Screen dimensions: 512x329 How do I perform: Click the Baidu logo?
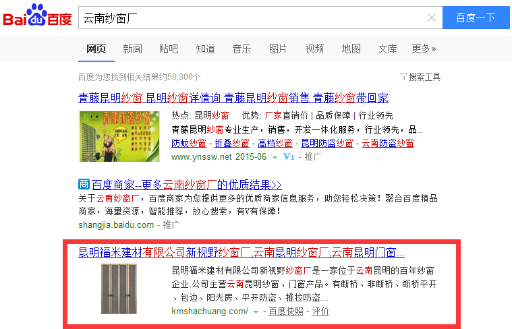click(38, 16)
